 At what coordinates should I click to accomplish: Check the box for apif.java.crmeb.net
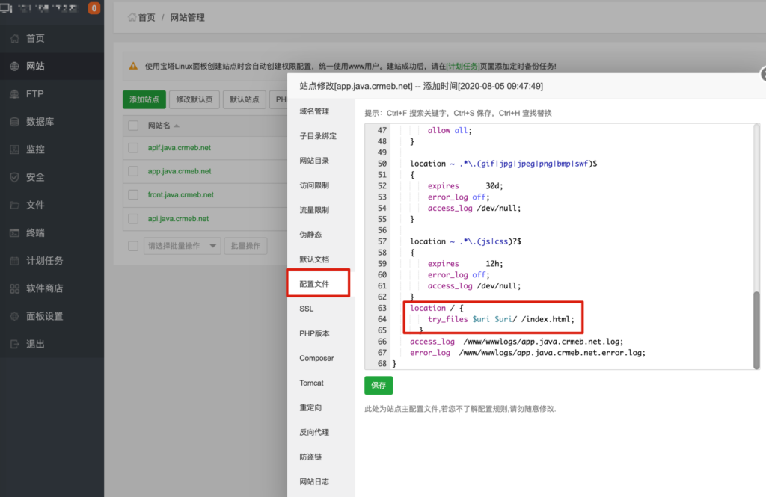pos(133,147)
